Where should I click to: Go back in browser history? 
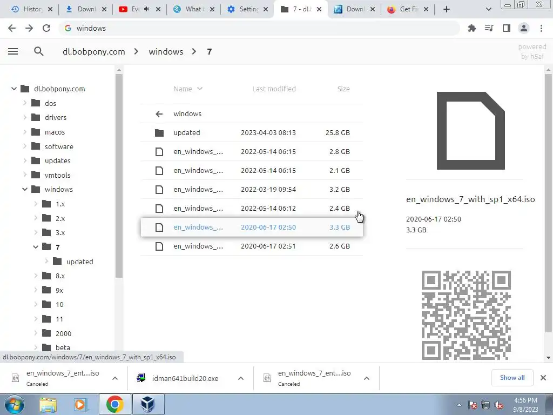(12, 28)
